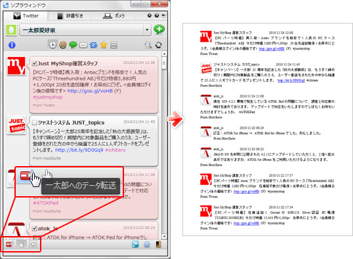Click 'From HootSuite' under JUST_topics tweet
The width and height of the screenshot is (353, 259).
pyautogui.click(x=47, y=158)
